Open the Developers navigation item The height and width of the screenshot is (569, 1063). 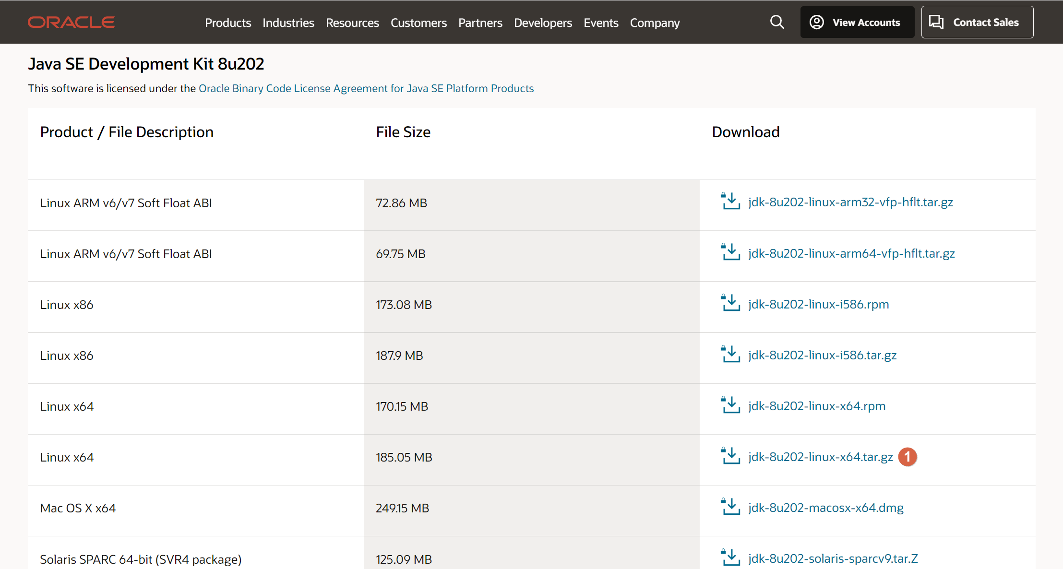543,23
